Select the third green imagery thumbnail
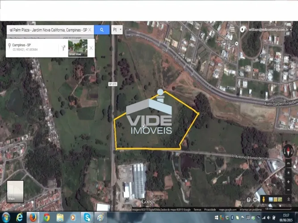 pos(280,199)
